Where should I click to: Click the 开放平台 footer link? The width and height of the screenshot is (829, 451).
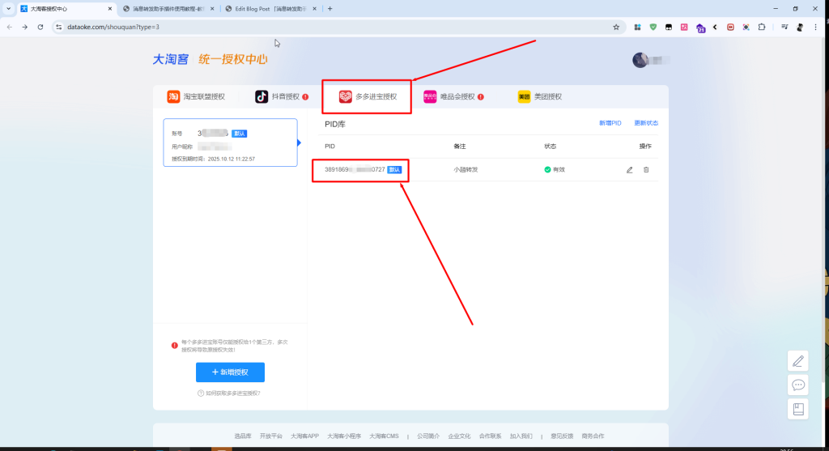pyautogui.click(x=270, y=436)
